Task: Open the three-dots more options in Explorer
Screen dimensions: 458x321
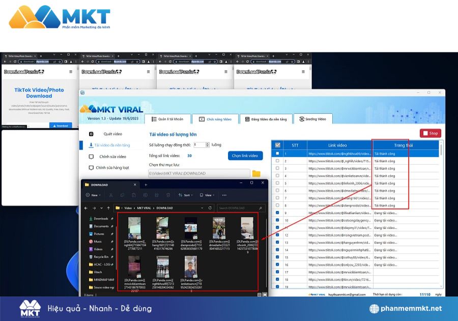Action: tap(224, 195)
